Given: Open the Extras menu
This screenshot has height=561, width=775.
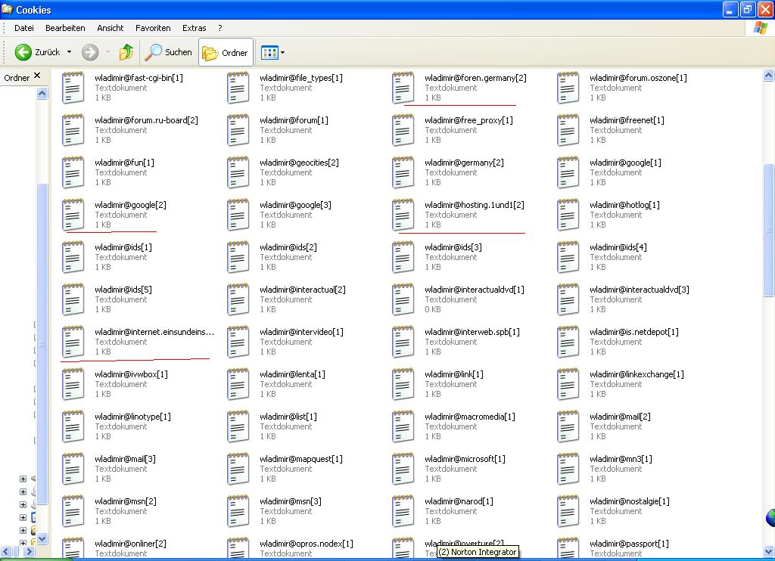Looking at the screenshot, I should click(195, 28).
